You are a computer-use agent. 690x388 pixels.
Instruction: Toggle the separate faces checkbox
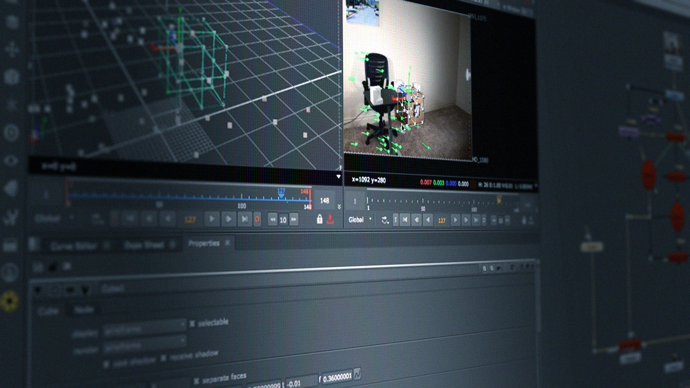pos(196,380)
